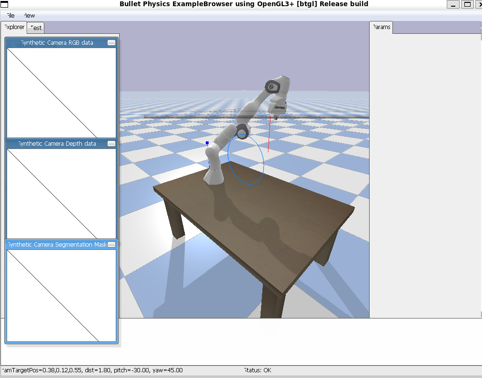
Task: Click the Depth data preview image
Action: 61,194
